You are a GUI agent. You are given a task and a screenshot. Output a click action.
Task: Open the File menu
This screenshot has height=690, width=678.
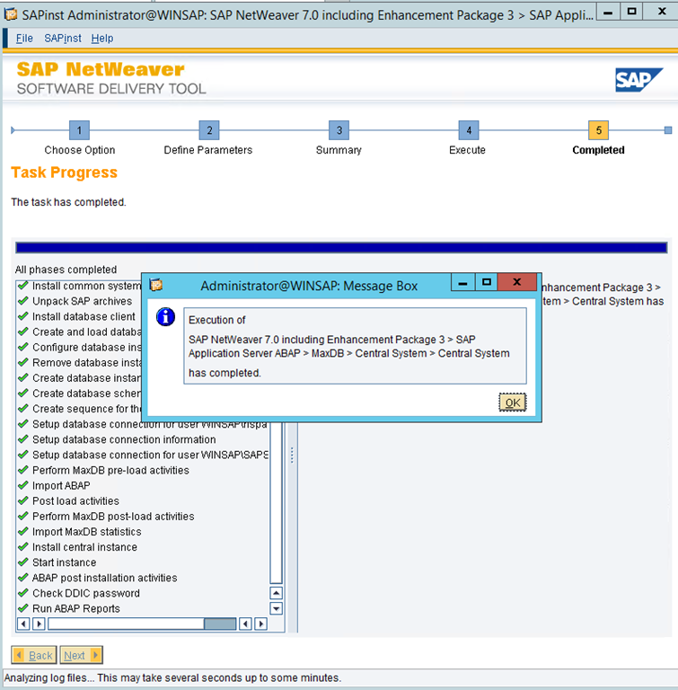pos(24,39)
